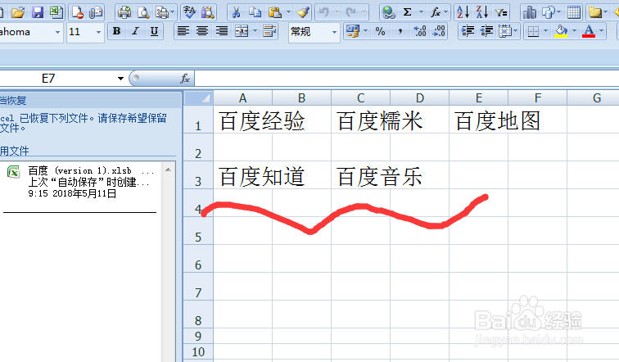Viewport: 619px width, 362px height.
Task: Expand the Name Box E7 dropdown
Action: (120, 79)
